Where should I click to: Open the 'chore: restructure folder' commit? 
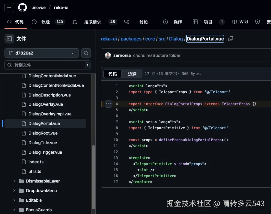(x=156, y=55)
